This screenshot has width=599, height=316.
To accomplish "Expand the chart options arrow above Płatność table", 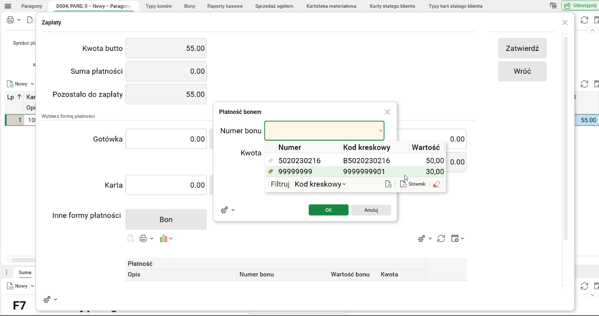I will click(x=171, y=239).
